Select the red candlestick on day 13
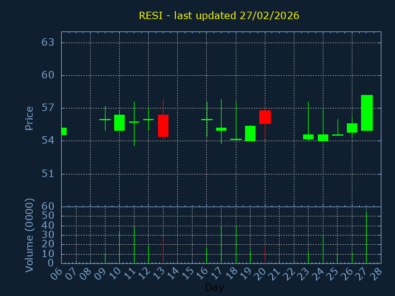 tap(163, 126)
